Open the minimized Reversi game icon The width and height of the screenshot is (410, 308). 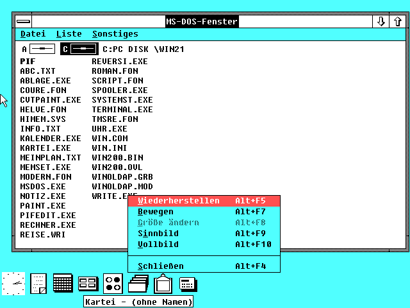[113, 284]
